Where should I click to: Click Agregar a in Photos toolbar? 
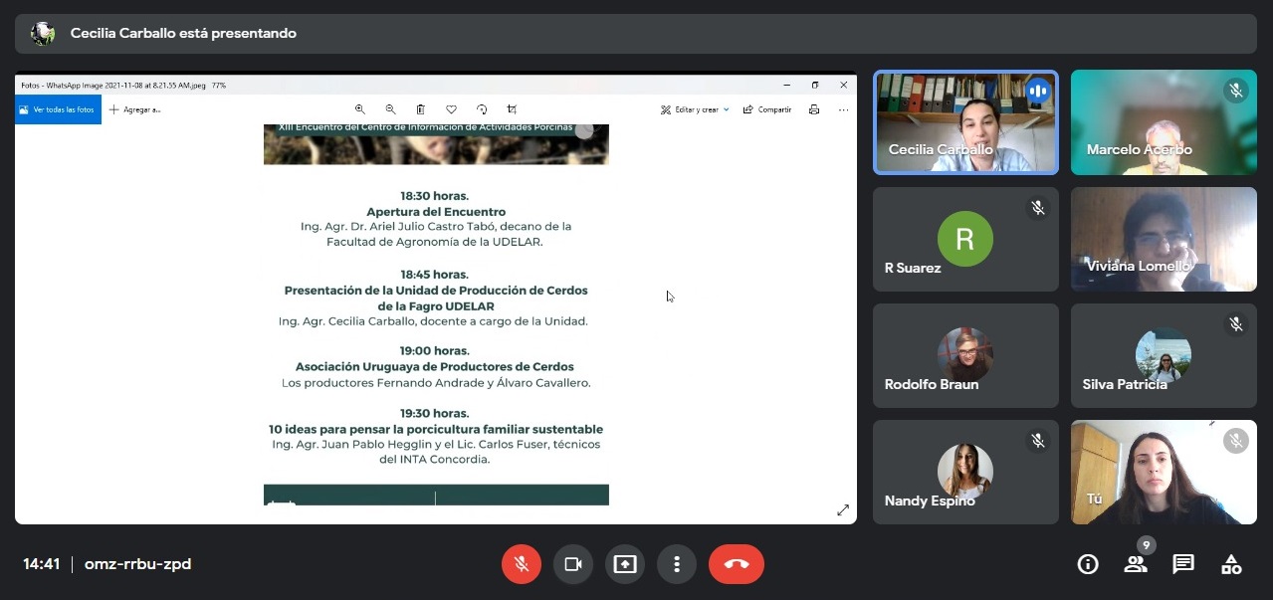coord(135,109)
